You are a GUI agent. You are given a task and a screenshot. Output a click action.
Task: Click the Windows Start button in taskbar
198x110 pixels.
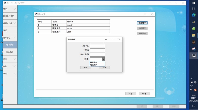coord(194,3)
